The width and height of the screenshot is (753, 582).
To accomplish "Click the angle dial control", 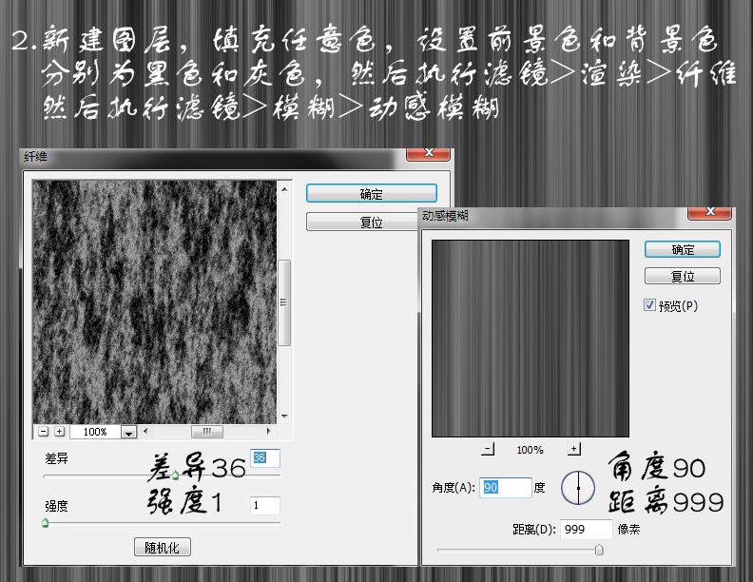I will coord(578,488).
